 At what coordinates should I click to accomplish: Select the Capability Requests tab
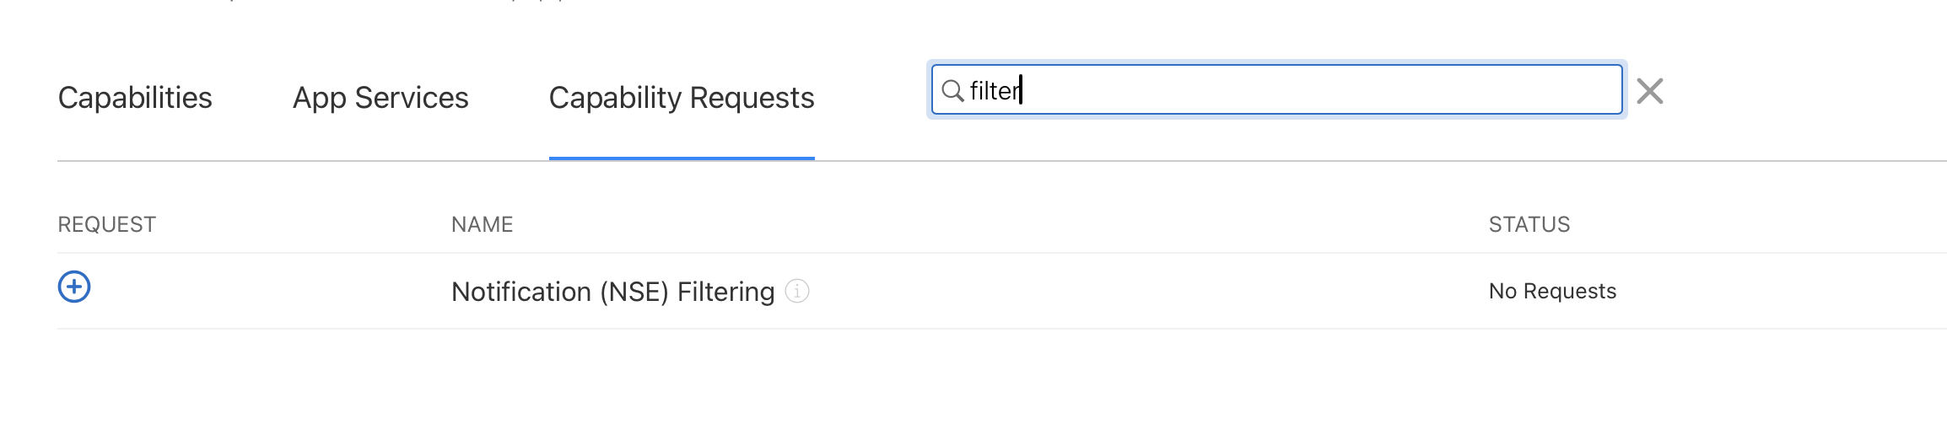(682, 98)
